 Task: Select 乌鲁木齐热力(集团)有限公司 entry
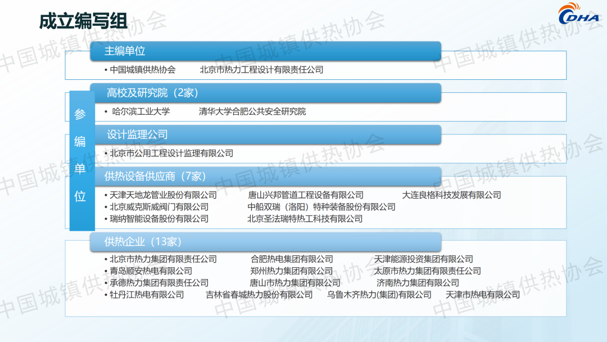coord(379,295)
